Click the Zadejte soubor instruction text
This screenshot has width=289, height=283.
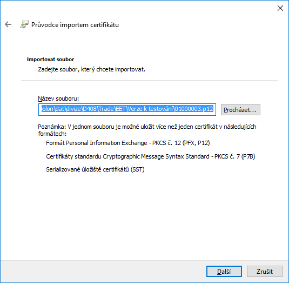click(92, 69)
